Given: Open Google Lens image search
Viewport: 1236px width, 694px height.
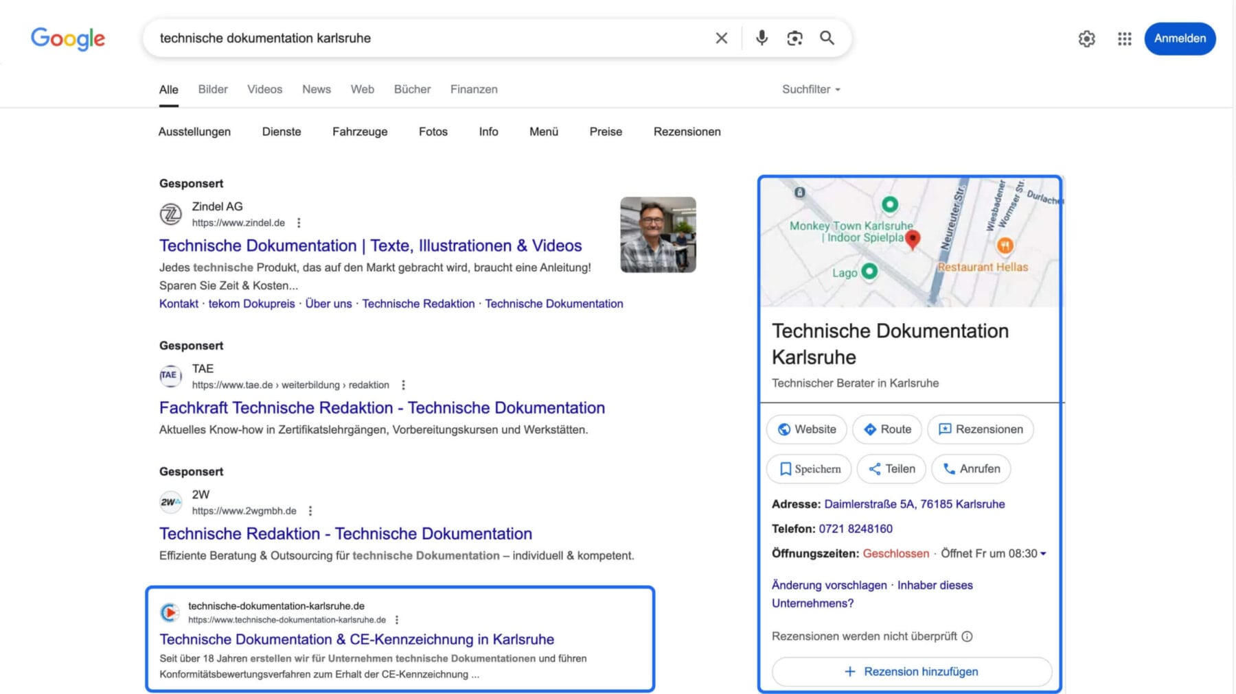Looking at the screenshot, I should coord(794,38).
